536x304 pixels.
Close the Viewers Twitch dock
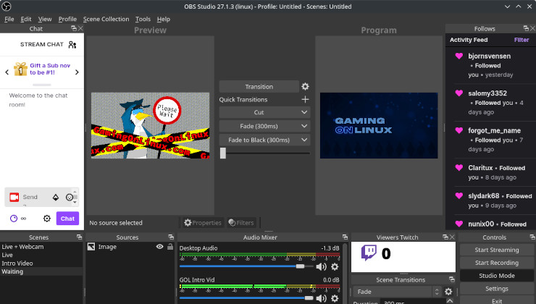point(452,237)
